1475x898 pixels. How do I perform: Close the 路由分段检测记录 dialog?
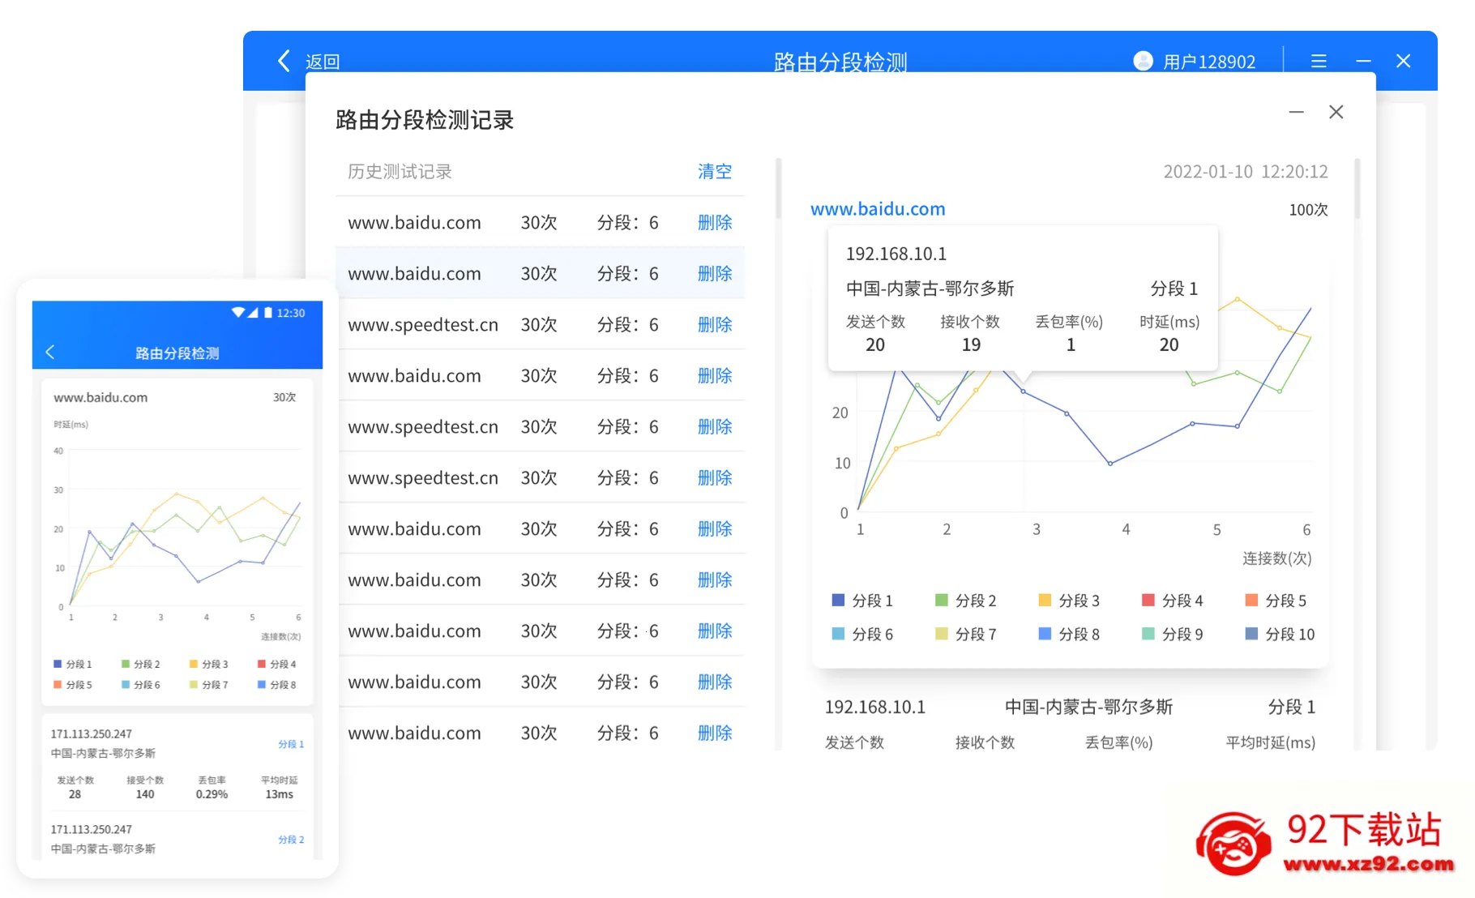point(1336,112)
